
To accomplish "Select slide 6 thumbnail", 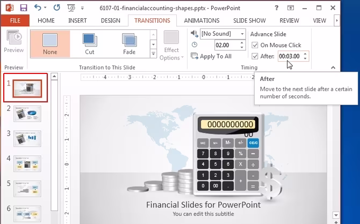I will tap(27, 214).
